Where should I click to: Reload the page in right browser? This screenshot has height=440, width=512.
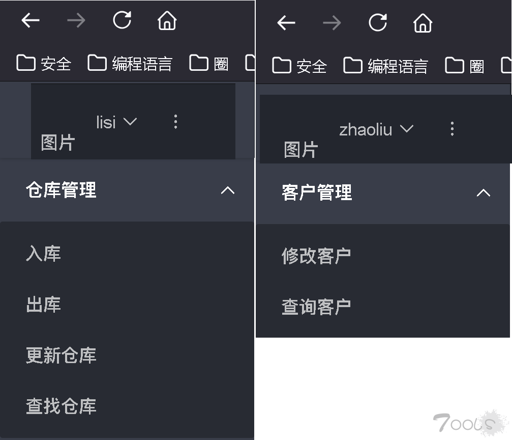378,22
